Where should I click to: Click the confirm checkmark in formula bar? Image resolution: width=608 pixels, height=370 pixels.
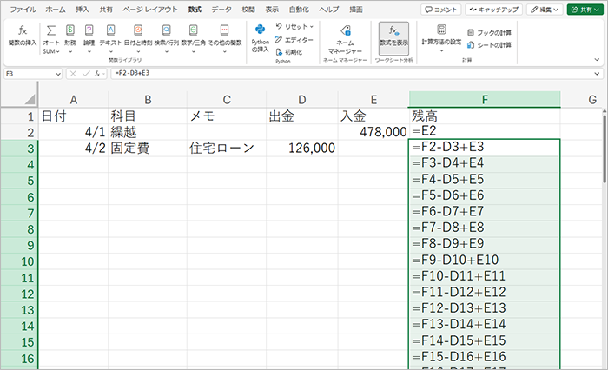[x=86, y=73]
